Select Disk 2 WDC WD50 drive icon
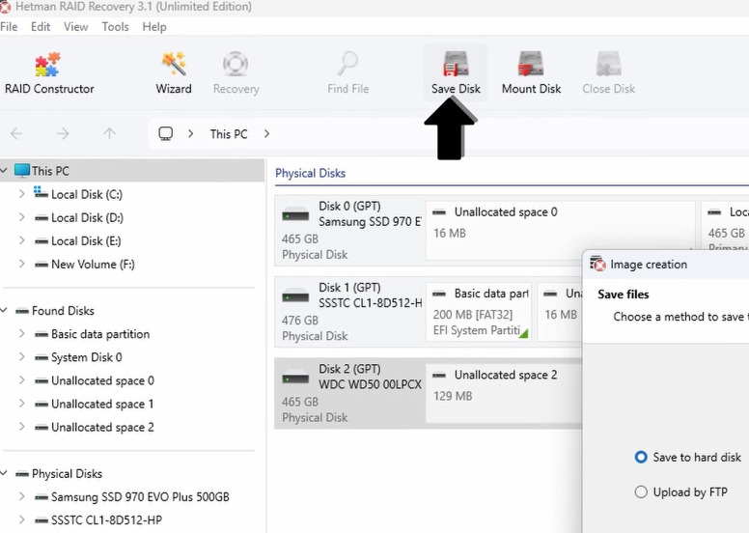 click(295, 378)
